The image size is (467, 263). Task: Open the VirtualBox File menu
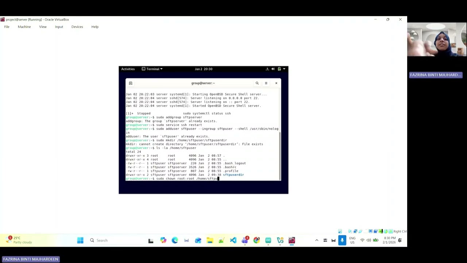[x=7, y=27]
